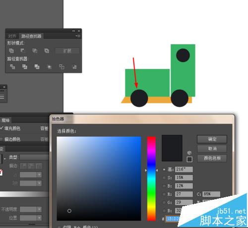This screenshot has height=228, width=248.
Task: Click the saturation field showing 15%
Action: pos(184,177)
